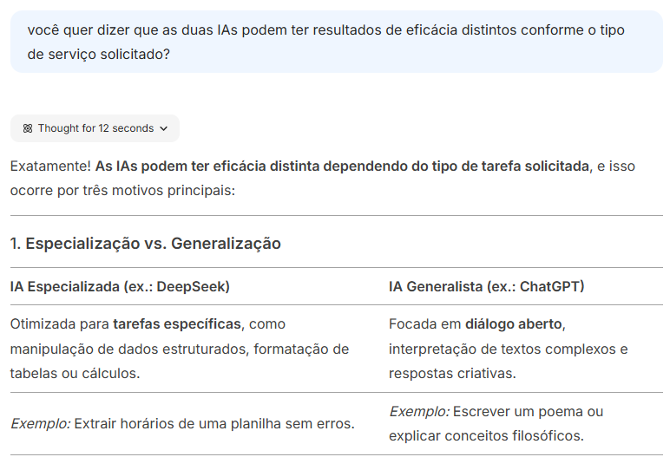Click the heading Especialização vs. Generalização

[x=146, y=244]
